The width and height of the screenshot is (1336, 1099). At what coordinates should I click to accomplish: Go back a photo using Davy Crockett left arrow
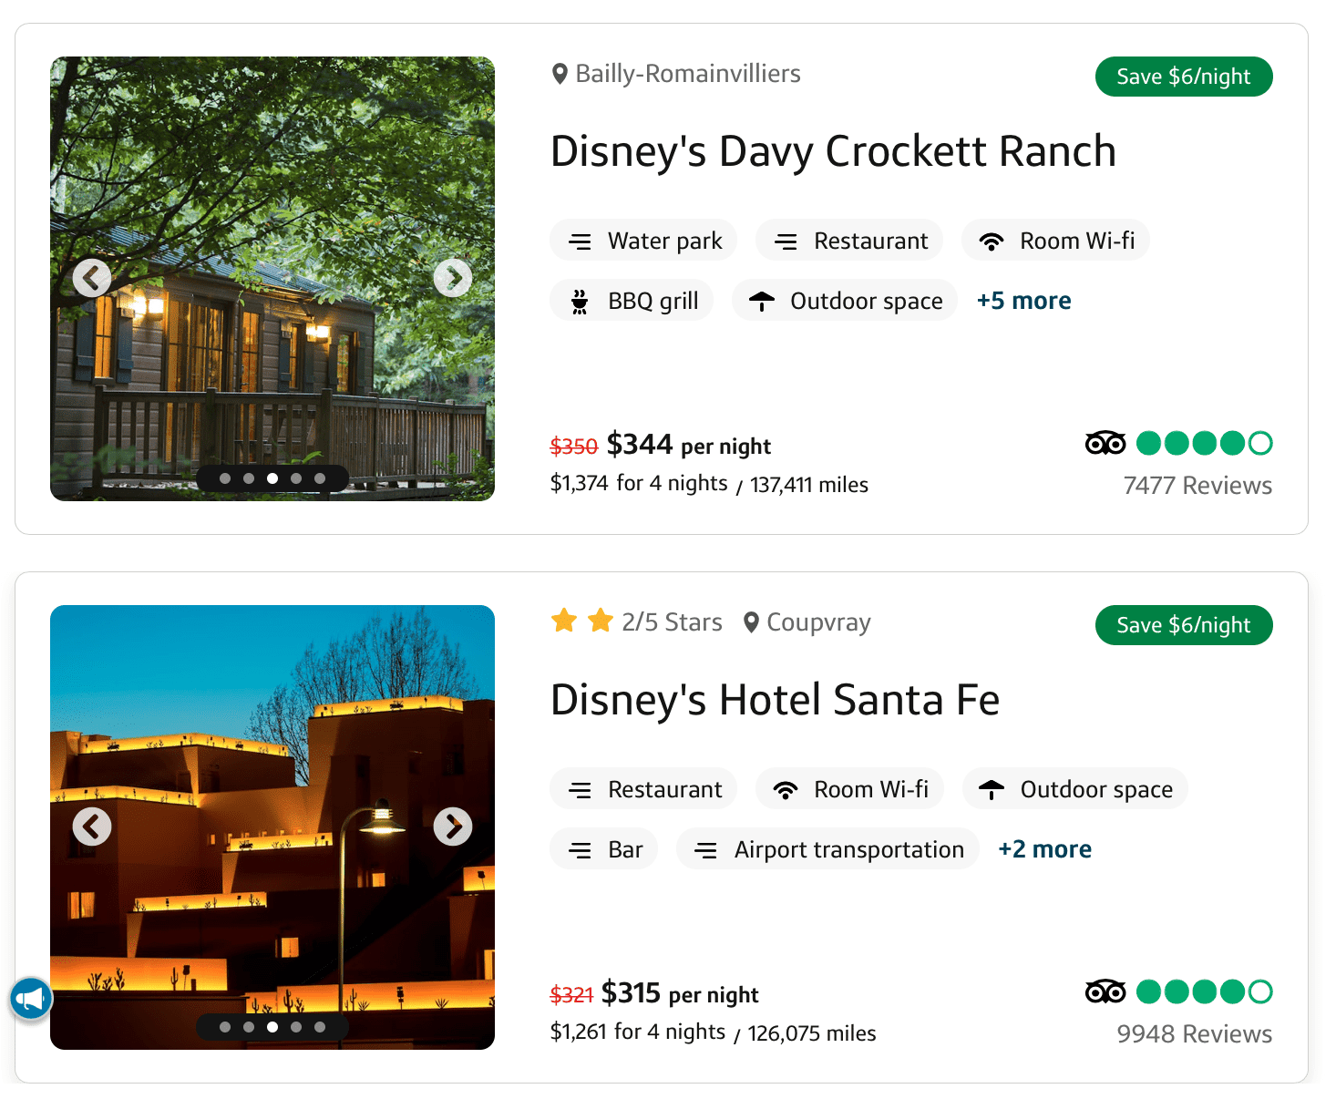click(92, 278)
